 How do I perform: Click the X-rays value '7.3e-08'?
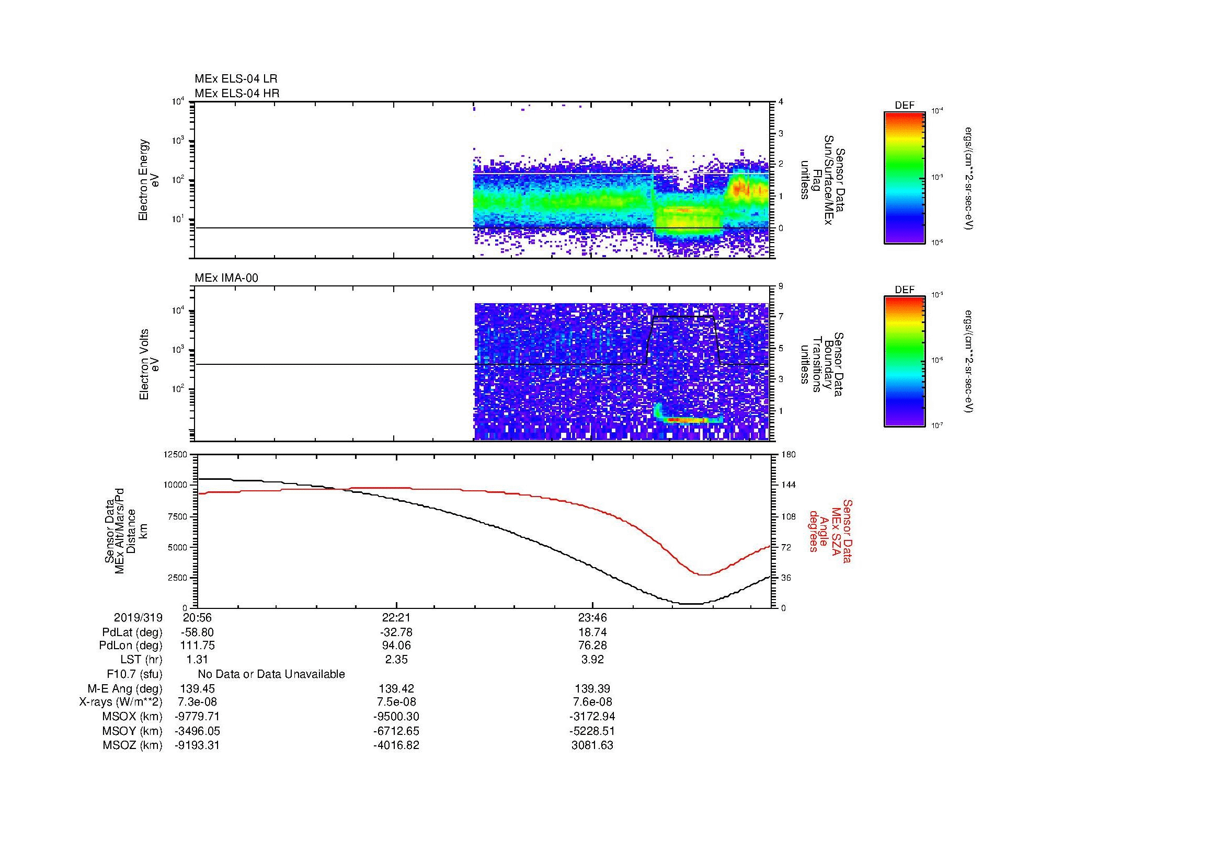point(198,702)
